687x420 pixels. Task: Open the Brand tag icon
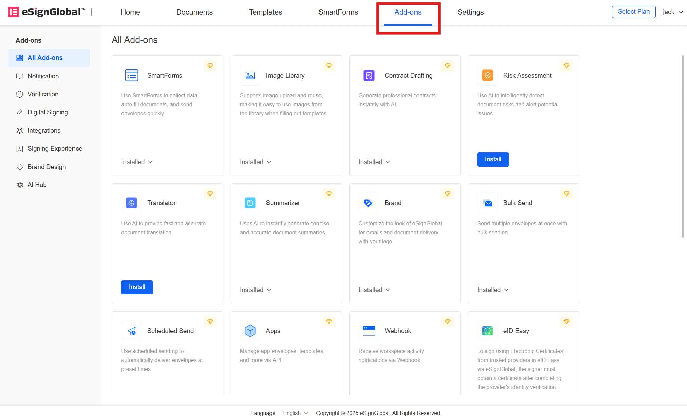(369, 203)
